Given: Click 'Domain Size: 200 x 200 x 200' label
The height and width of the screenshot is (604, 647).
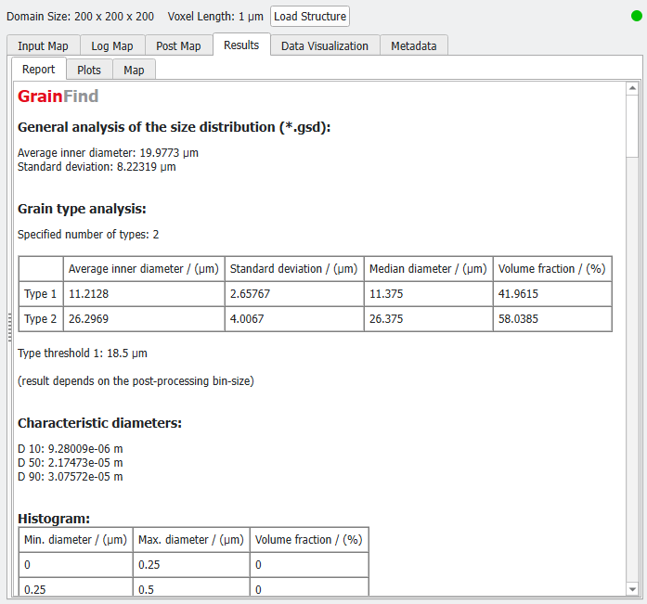Looking at the screenshot, I should pos(80,17).
